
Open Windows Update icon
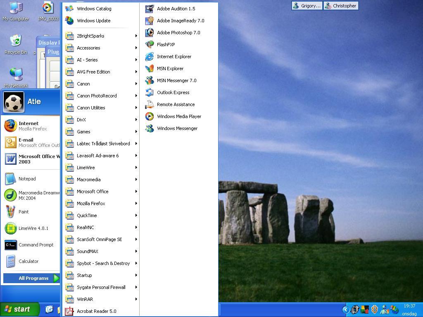point(69,21)
